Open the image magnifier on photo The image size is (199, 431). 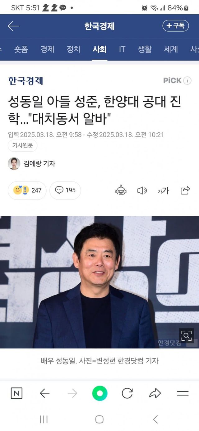pyautogui.click(x=186, y=335)
